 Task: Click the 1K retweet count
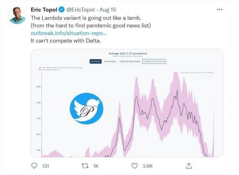point(95,166)
